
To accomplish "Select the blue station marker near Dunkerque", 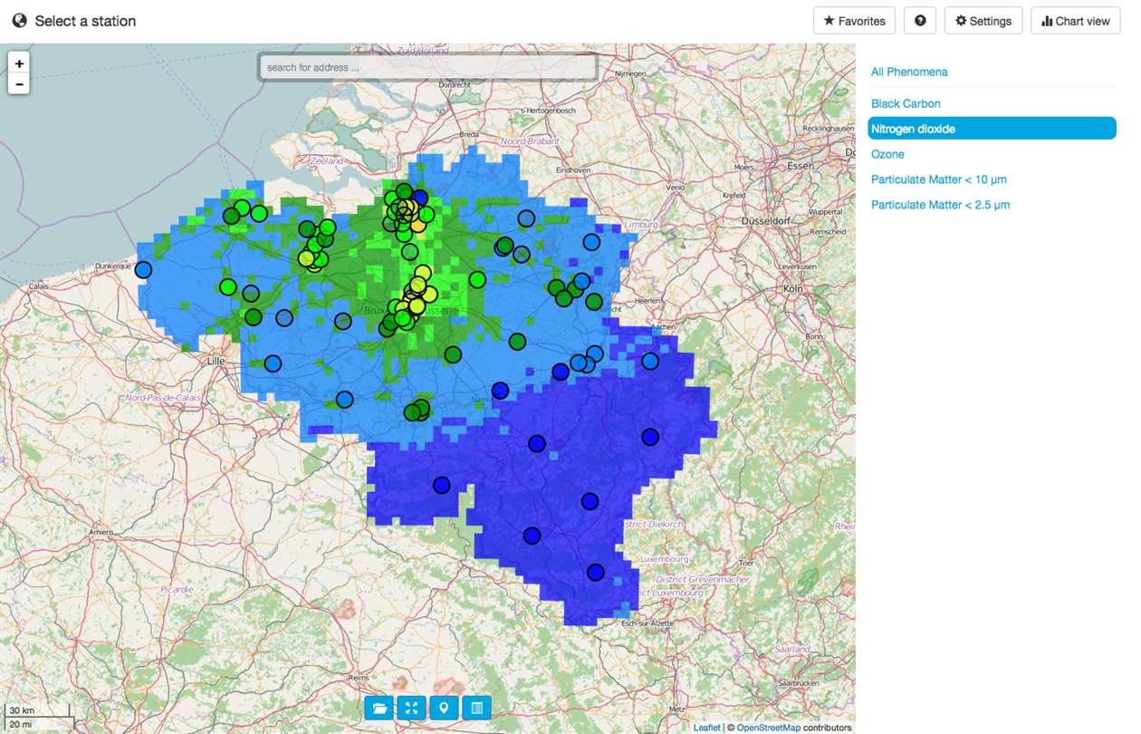I will [x=143, y=270].
